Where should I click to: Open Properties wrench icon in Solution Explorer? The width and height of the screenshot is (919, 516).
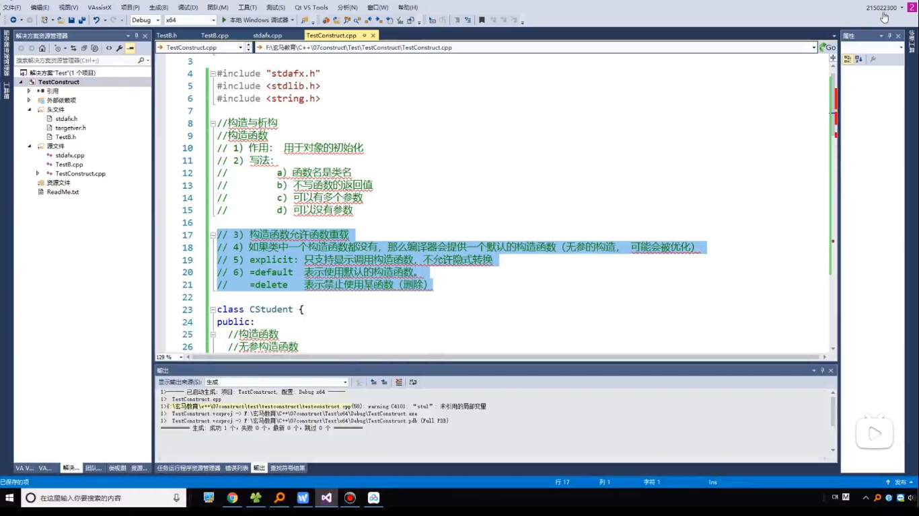point(119,48)
